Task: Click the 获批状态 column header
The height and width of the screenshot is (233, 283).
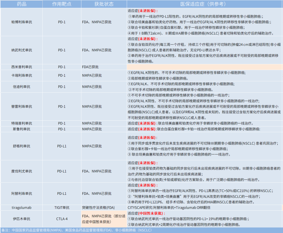Action: coord(104,4)
